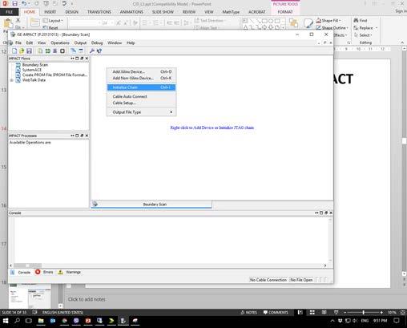The width and height of the screenshot is (407, 328).
Task: Click the Undo arrow in PowerPoint title bar
Action: pyautogui.click(x=24, y=4)
